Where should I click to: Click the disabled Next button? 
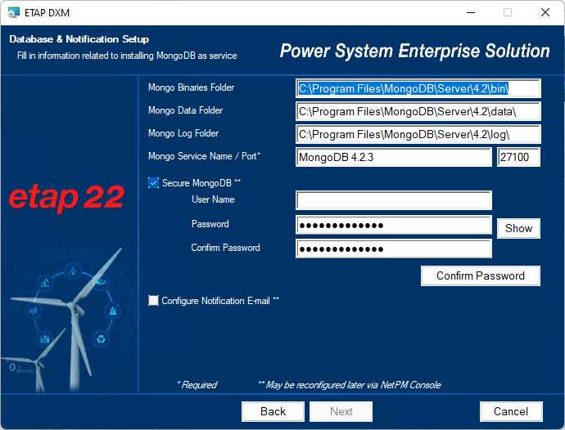341,411
